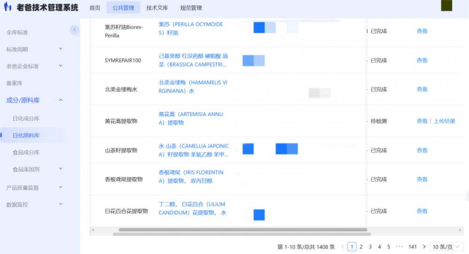Image resolution: width=469 pixels, height=254 pixels.
Task: Collapse the 成分/原料库 sidebar section
Action: coord(61,100)
